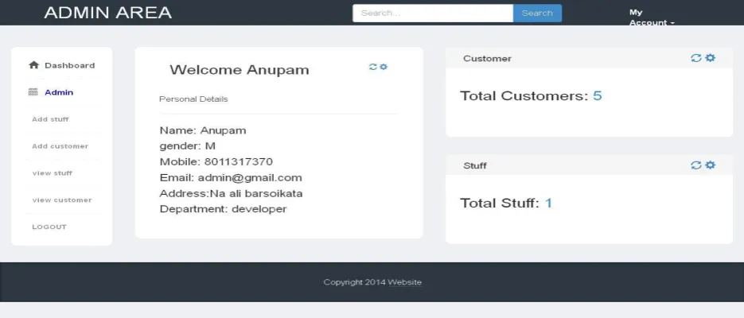Refresh the Customer panel
Screen dimensions: 744x318
click(695, 58)
